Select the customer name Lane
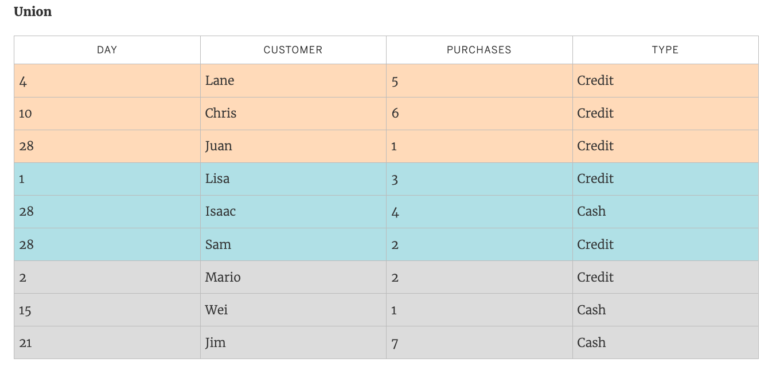 [220, 81]
